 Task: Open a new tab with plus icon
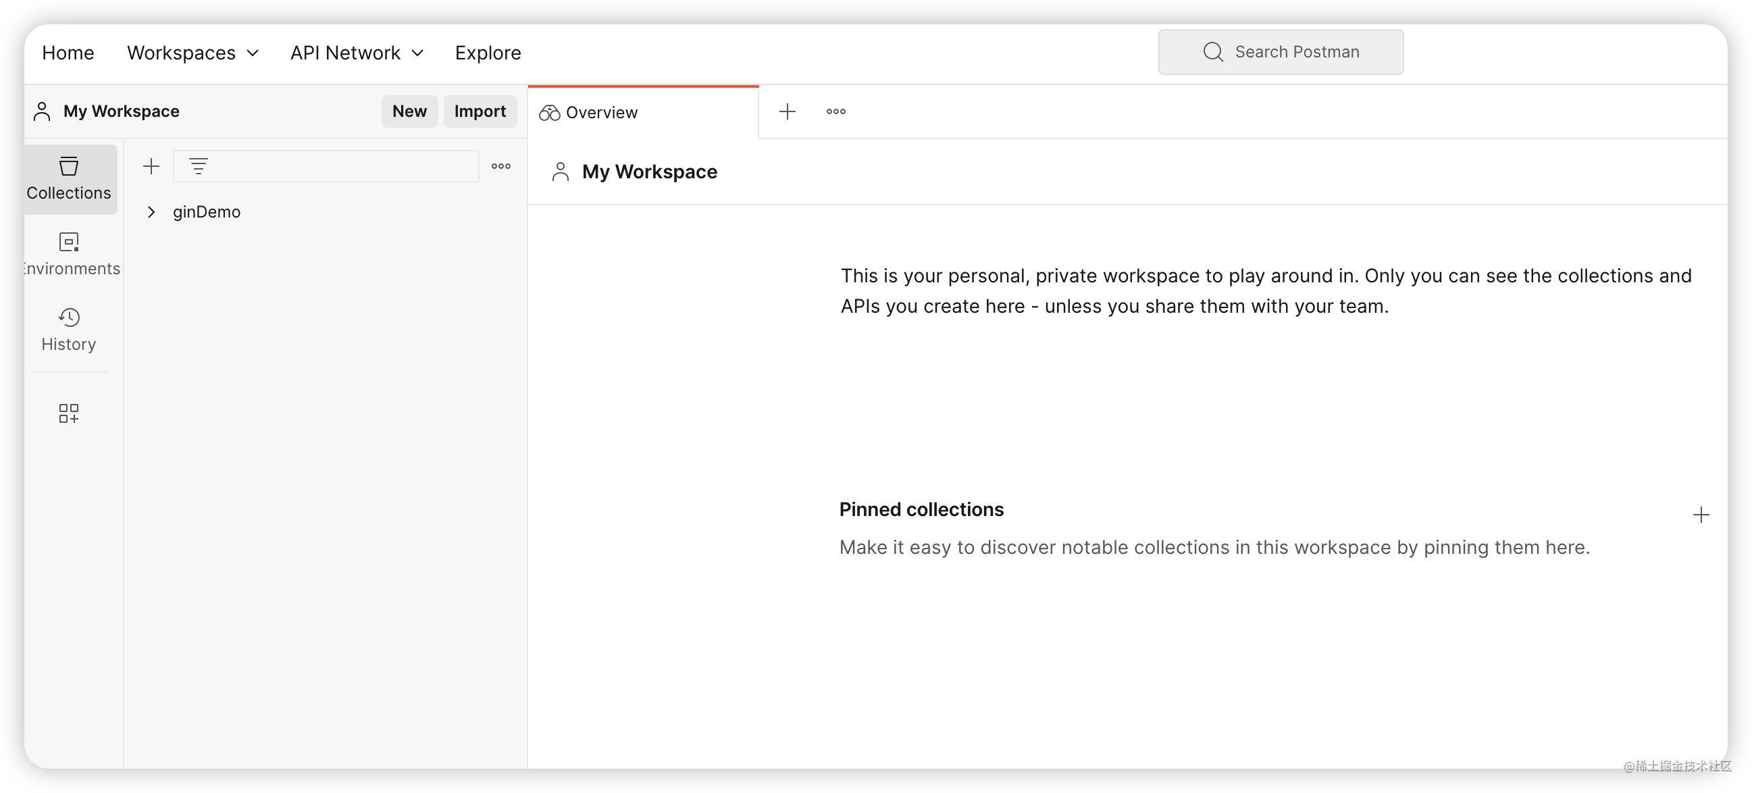787,111
